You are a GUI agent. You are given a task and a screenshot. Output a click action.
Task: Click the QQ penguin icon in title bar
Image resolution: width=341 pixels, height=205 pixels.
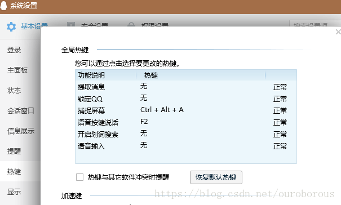3,5
